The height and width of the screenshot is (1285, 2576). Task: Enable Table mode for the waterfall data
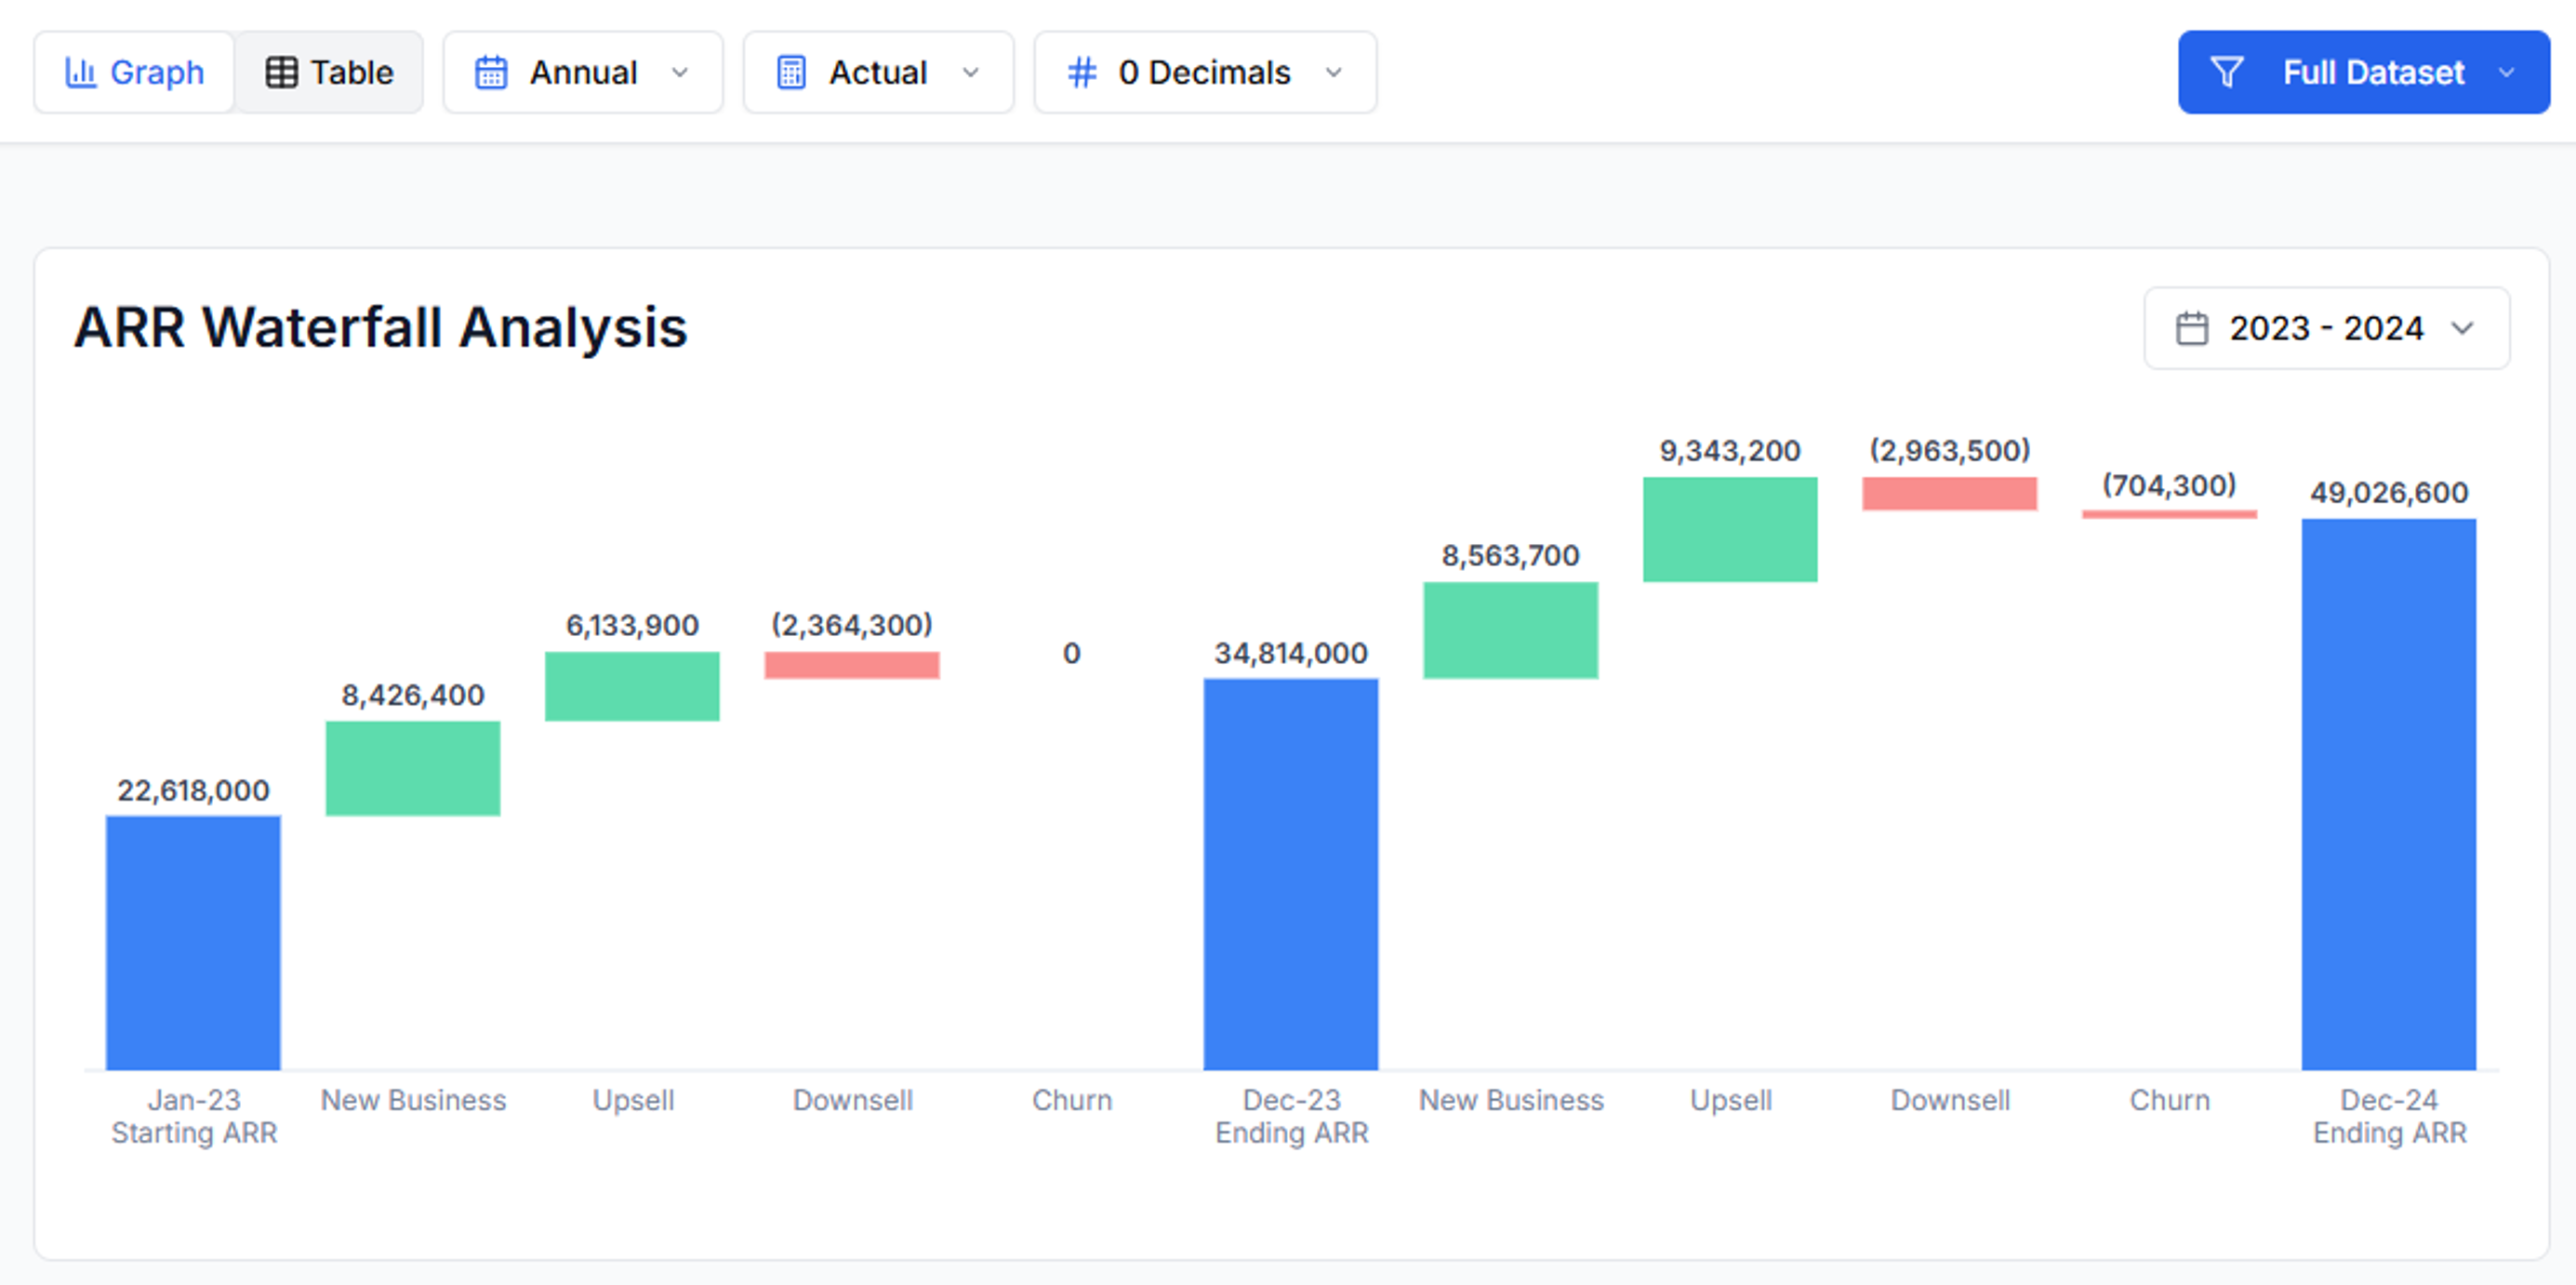[x=330, y=71]
